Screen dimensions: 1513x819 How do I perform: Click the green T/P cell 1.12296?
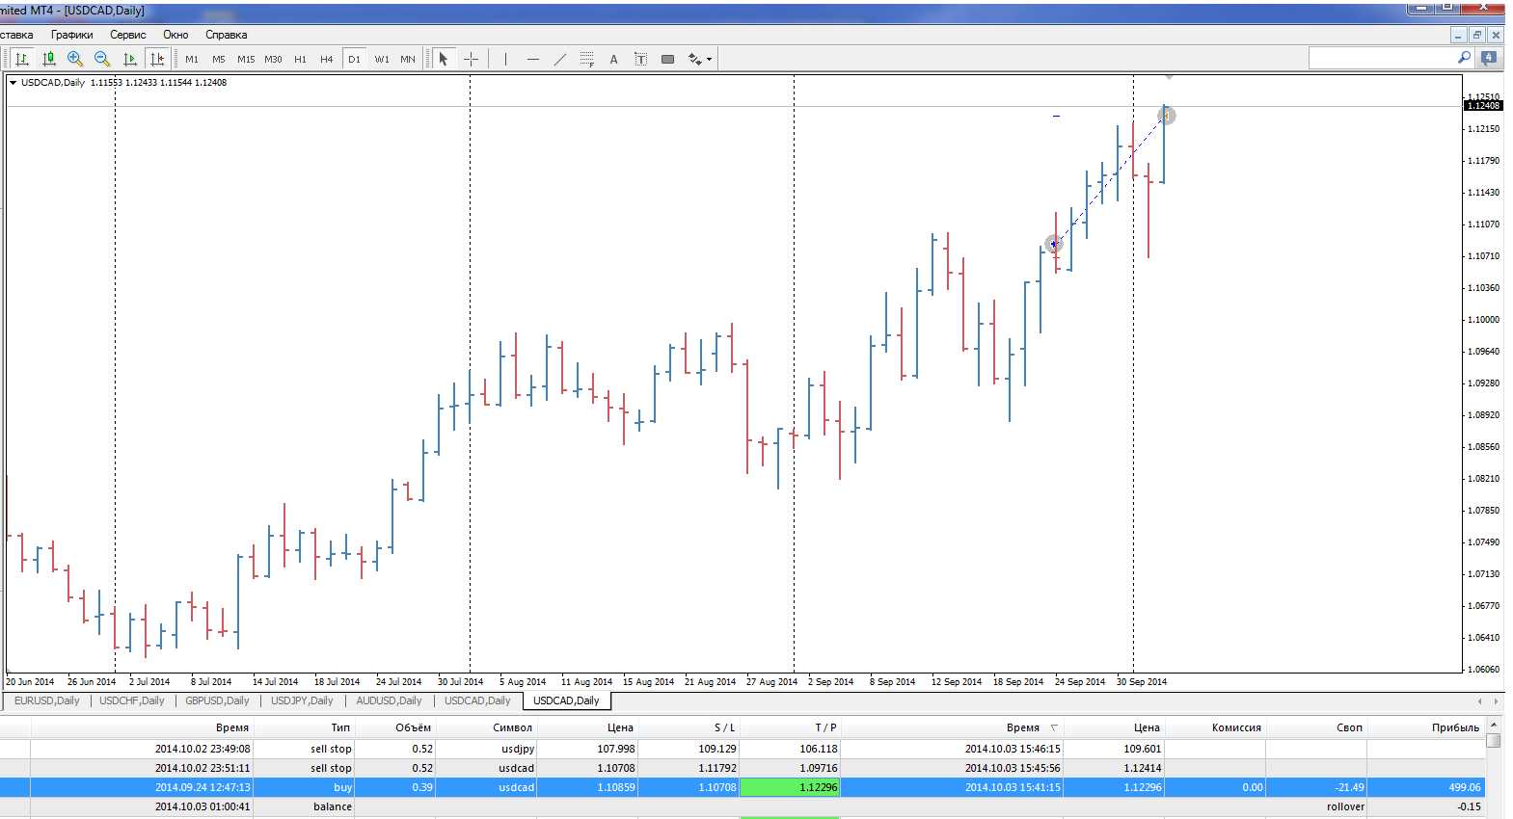coord(790,787)
